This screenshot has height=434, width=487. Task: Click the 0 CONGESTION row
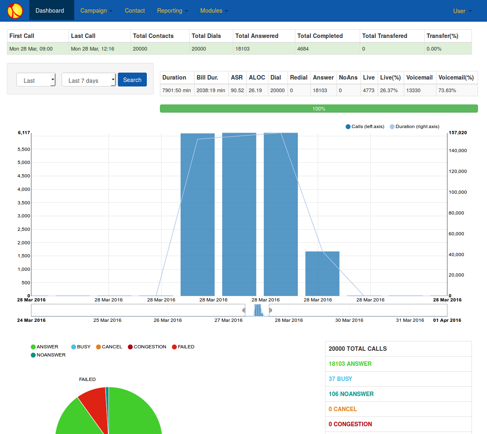[x=398, y=424]
